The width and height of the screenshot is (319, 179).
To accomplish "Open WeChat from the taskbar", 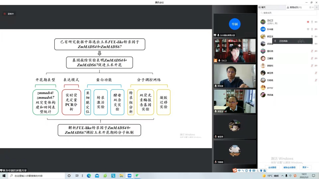I will point(138,176).
